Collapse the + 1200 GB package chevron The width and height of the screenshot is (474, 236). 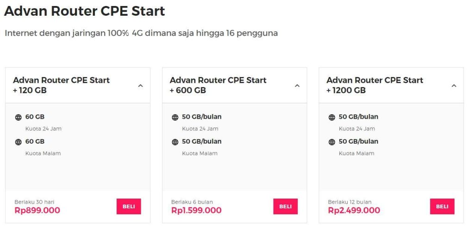coord(454,85)
